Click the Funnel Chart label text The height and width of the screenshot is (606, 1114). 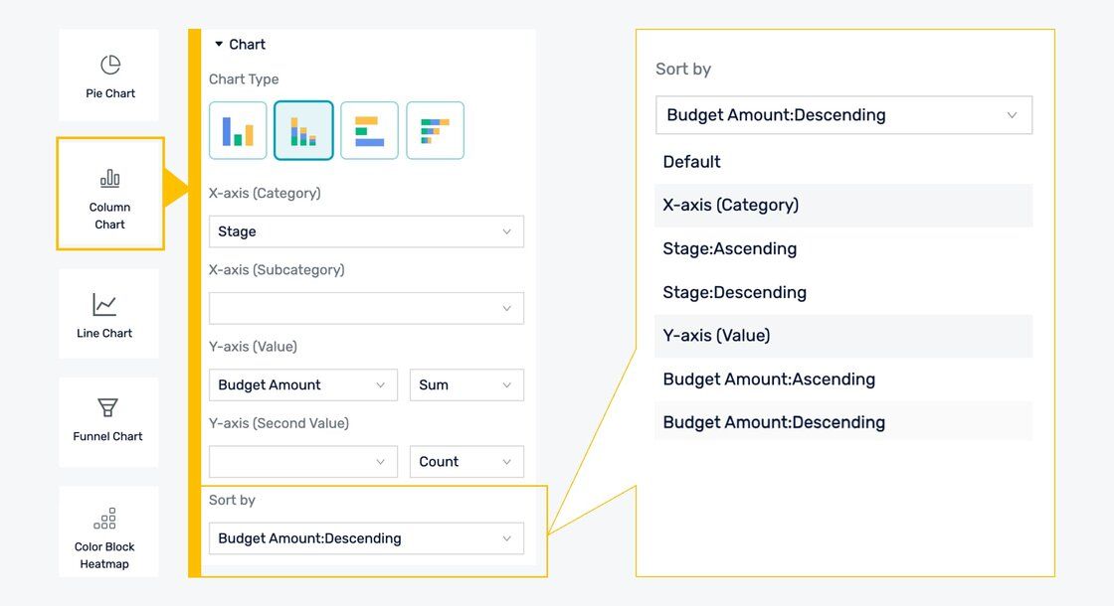107,436
